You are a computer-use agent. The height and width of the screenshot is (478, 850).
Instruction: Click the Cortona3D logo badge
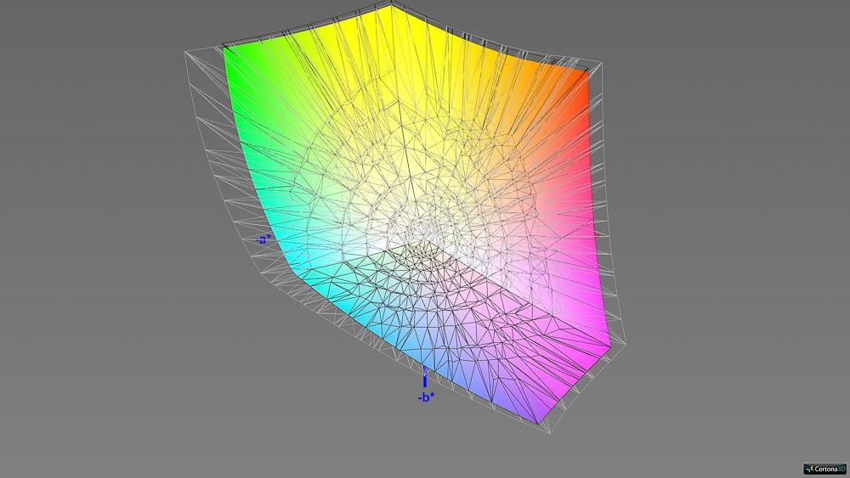(823, 468)
